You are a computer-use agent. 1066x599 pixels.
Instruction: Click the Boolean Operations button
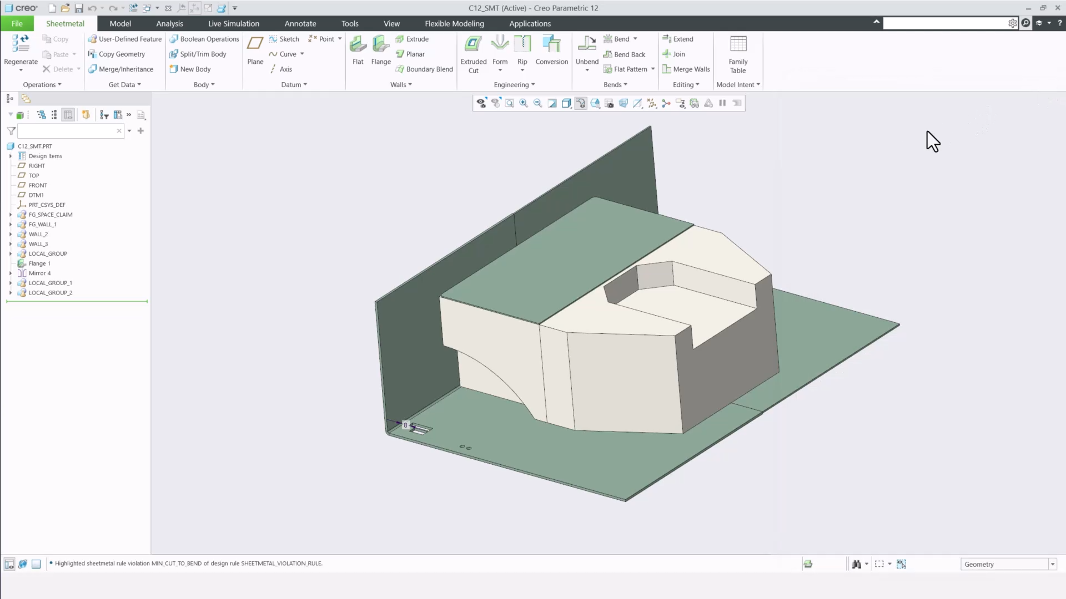point(204,39)
